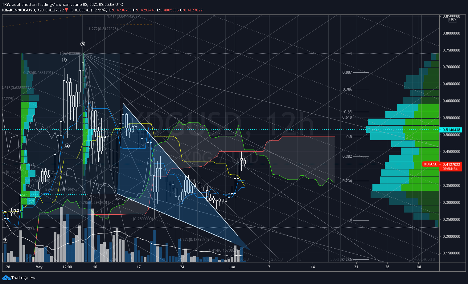Select the Elliott wave label ②
The height and width of the screenshot is (284, 468).
pos(5,241)
